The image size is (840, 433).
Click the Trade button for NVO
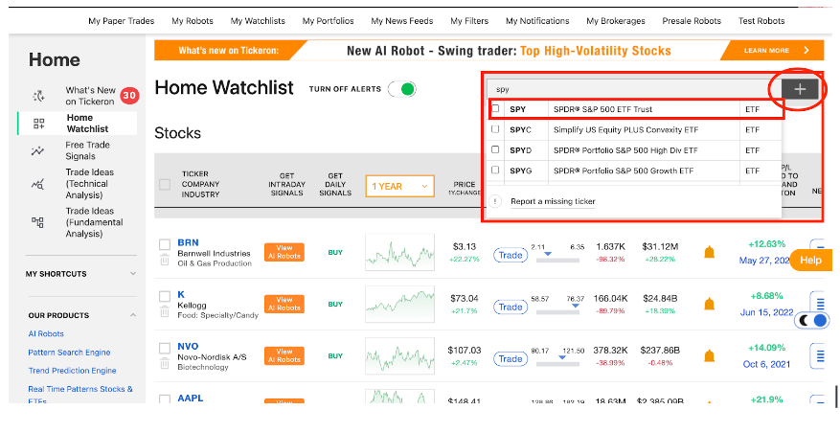(x=510, y=359)
